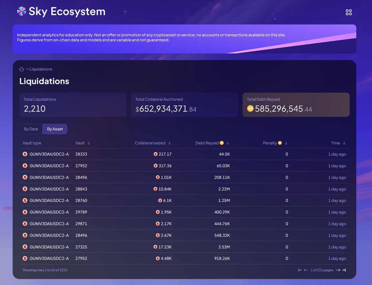Select the By Asset view
Screen dimensions: 372x285
click(55, 129)
